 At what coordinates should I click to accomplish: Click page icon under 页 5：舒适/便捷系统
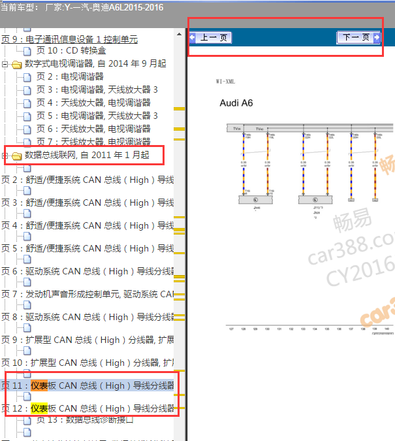coord(27,259)
